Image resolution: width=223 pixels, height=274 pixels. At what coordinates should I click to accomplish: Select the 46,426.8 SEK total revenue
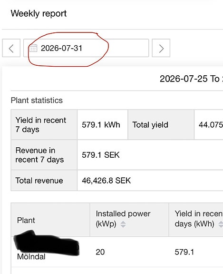click(106, 181)
